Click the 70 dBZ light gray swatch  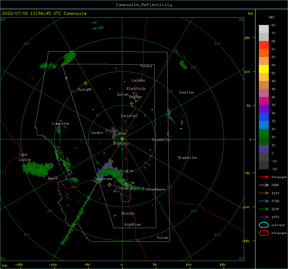(x=264, y=29)
